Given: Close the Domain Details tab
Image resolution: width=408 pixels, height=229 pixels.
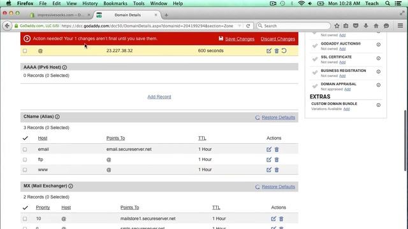Looking at the screenshot, I should pos(156,15).
